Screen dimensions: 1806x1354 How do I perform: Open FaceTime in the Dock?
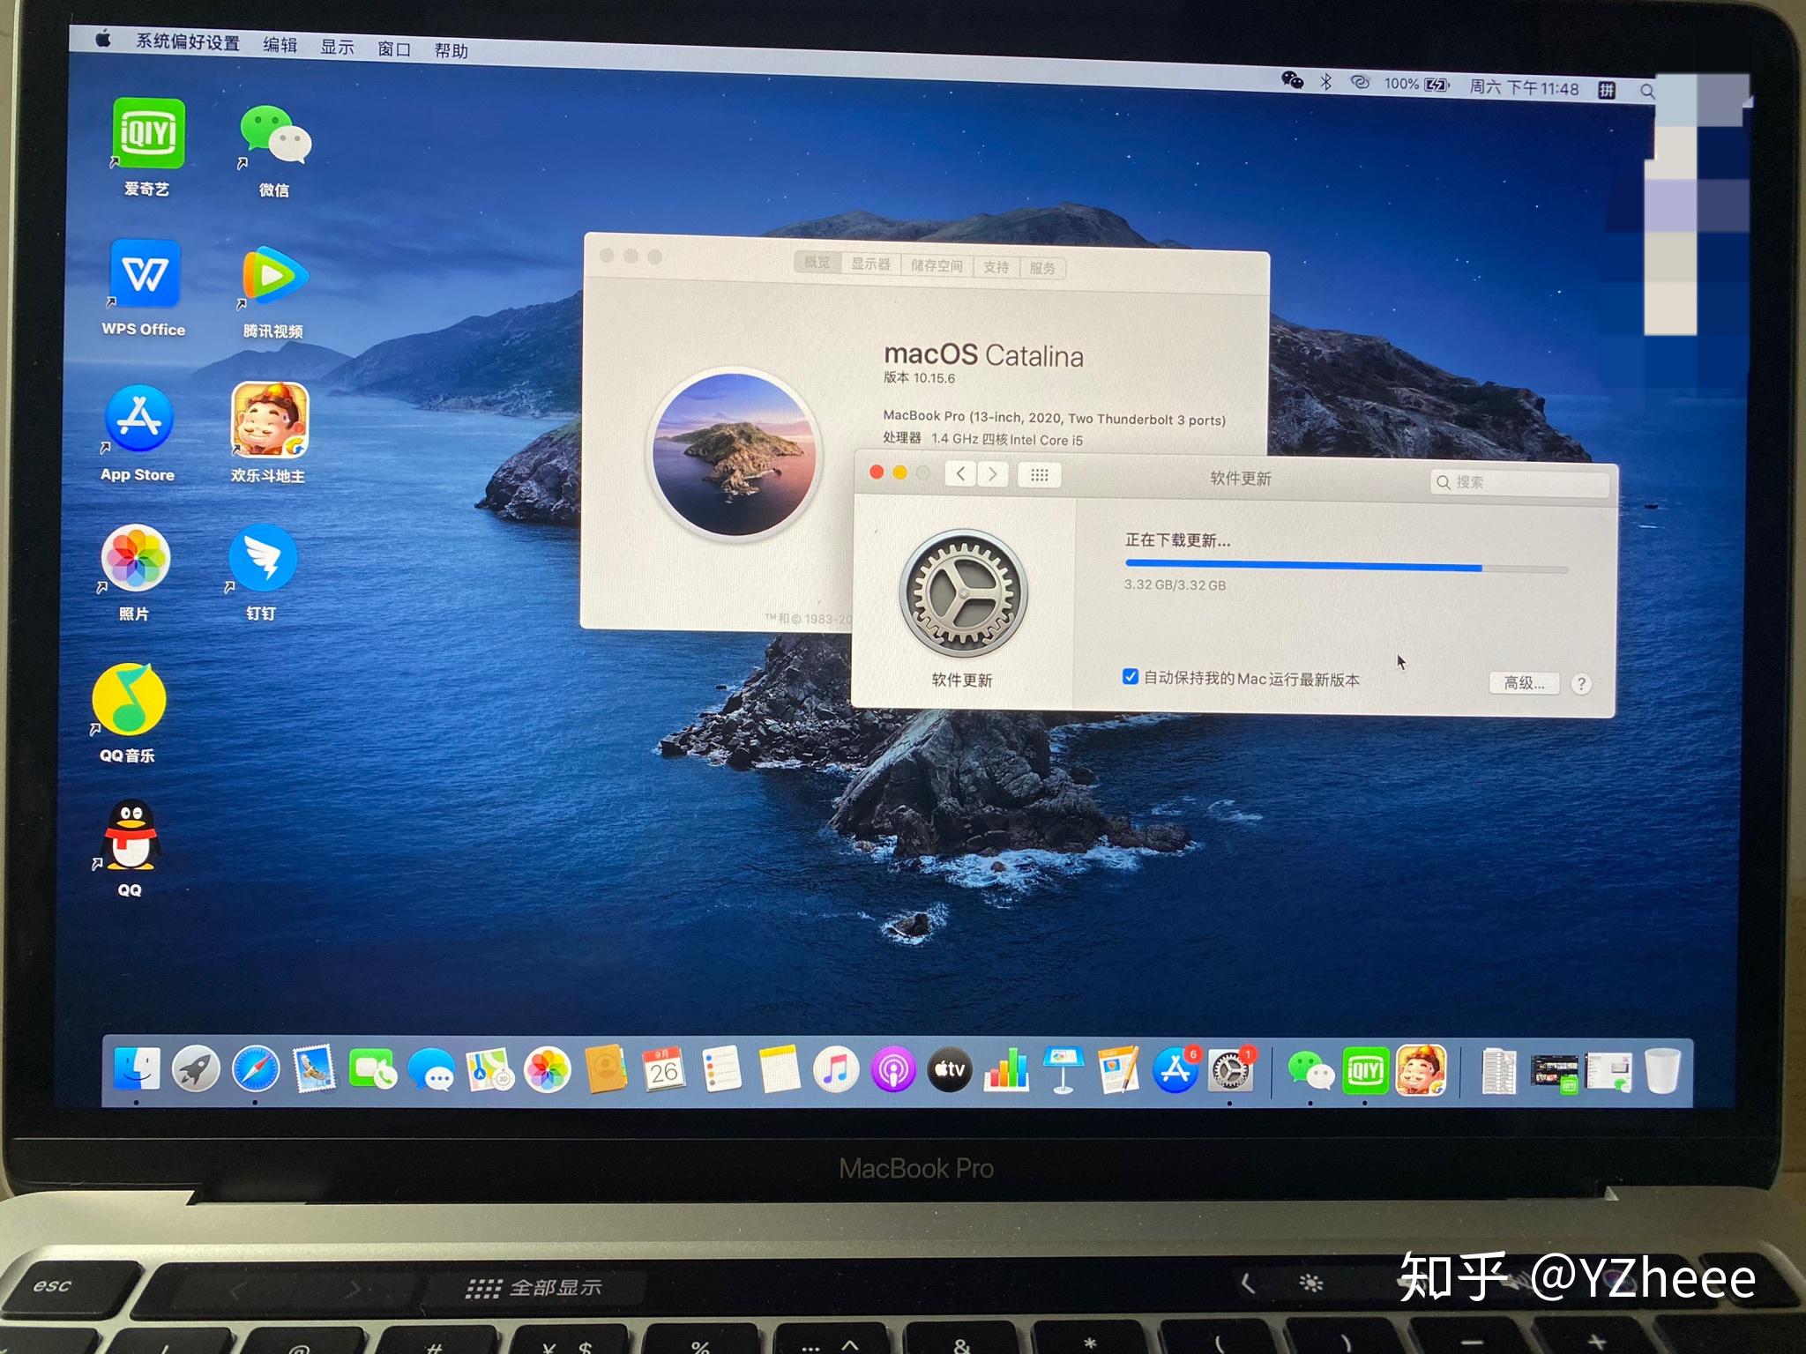tap(372, 1071)
